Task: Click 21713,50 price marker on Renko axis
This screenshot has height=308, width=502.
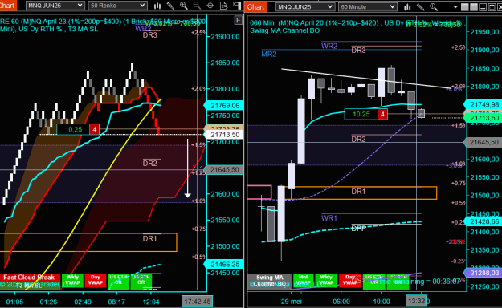Action: pos(224,135)
